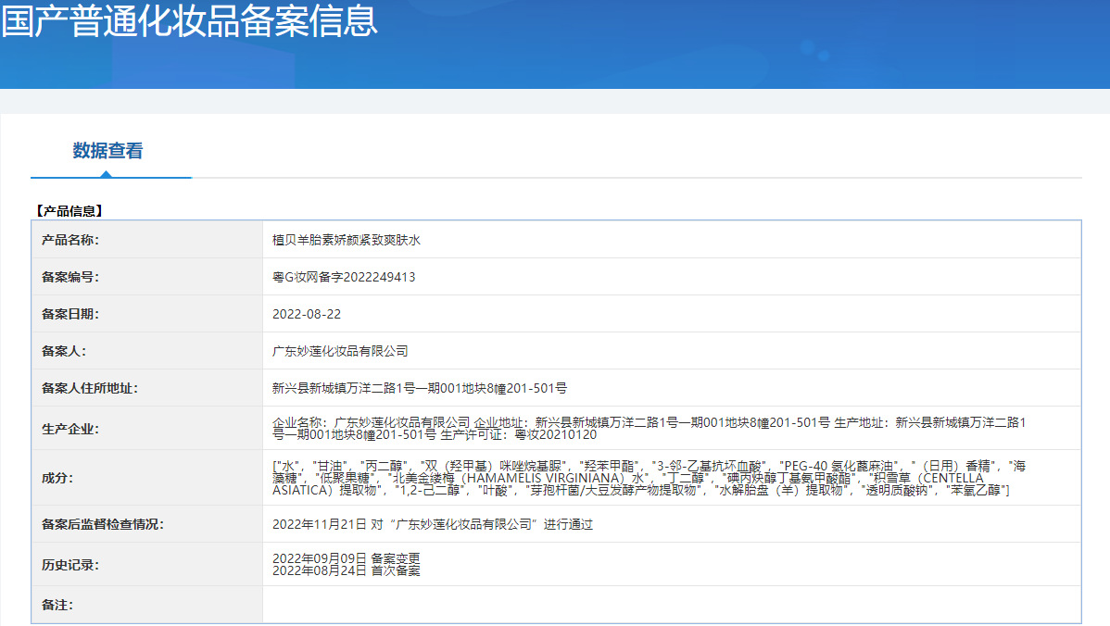Click the 产品名称 row label
Image resolution: width=1110 pixels, height=626 pixels.
pos(70,240)
